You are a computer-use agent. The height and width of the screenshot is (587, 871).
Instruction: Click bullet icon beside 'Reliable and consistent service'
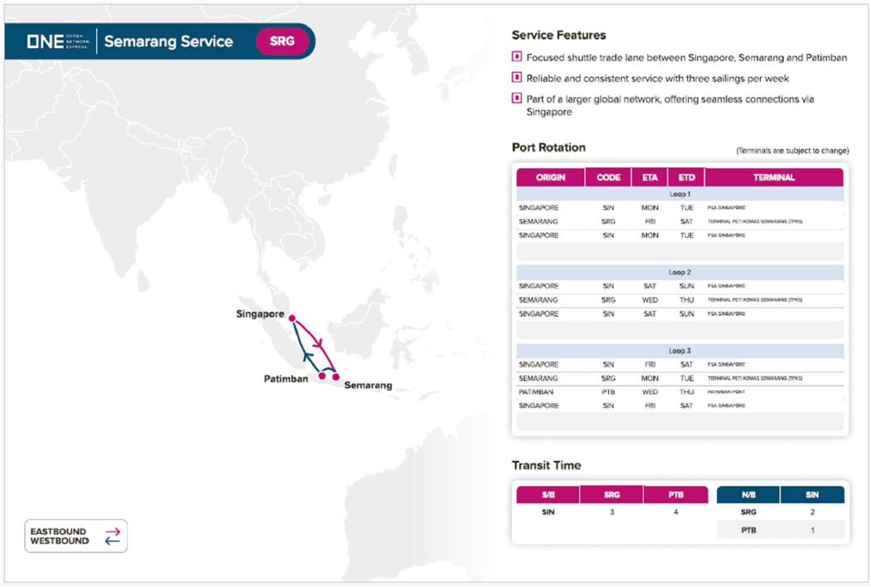(517, 78)
